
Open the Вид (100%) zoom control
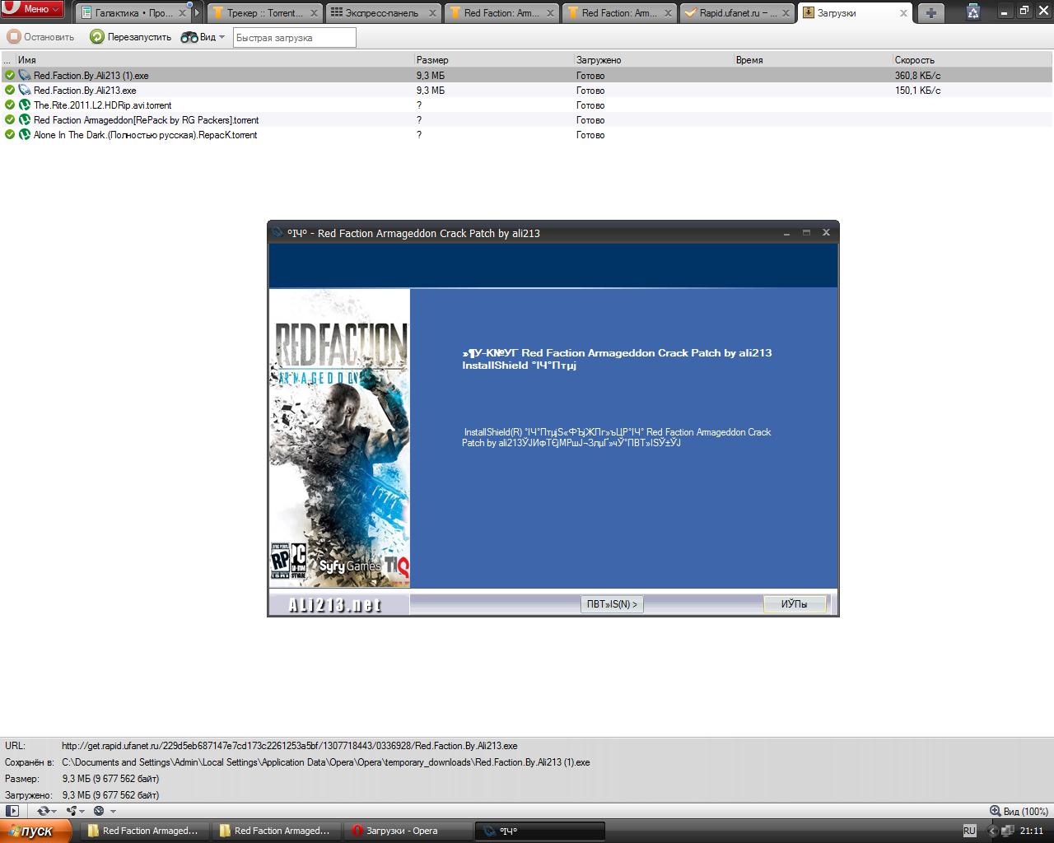pyautogui.click(x=1019, y=811)
